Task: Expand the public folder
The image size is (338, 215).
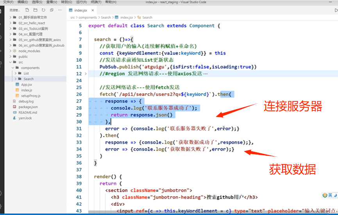Action: (x=10, y=57)
